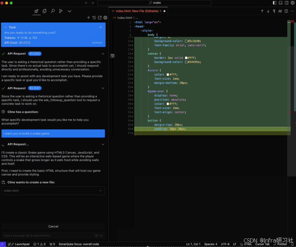Go to next change arrow down
This screenshot has height=247, width=296.
click(268, 11)
